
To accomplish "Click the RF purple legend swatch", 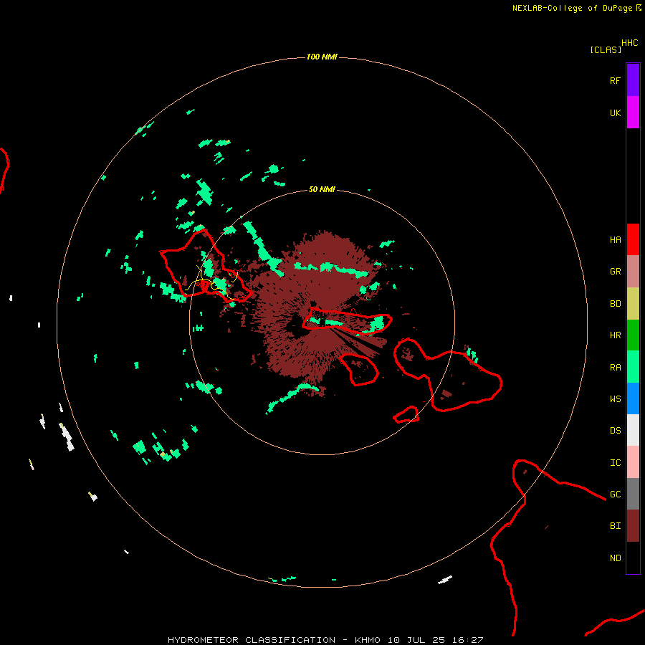I will 633,80.
